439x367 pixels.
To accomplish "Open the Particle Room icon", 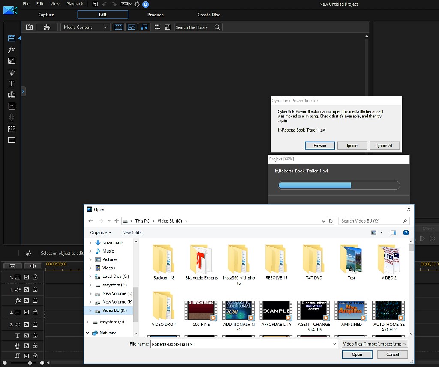I will click(x=12, y=72).
